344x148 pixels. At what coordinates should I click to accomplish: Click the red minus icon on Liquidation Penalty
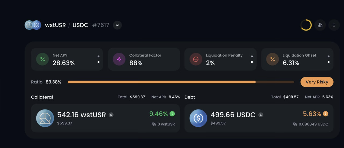pos(196,59)
